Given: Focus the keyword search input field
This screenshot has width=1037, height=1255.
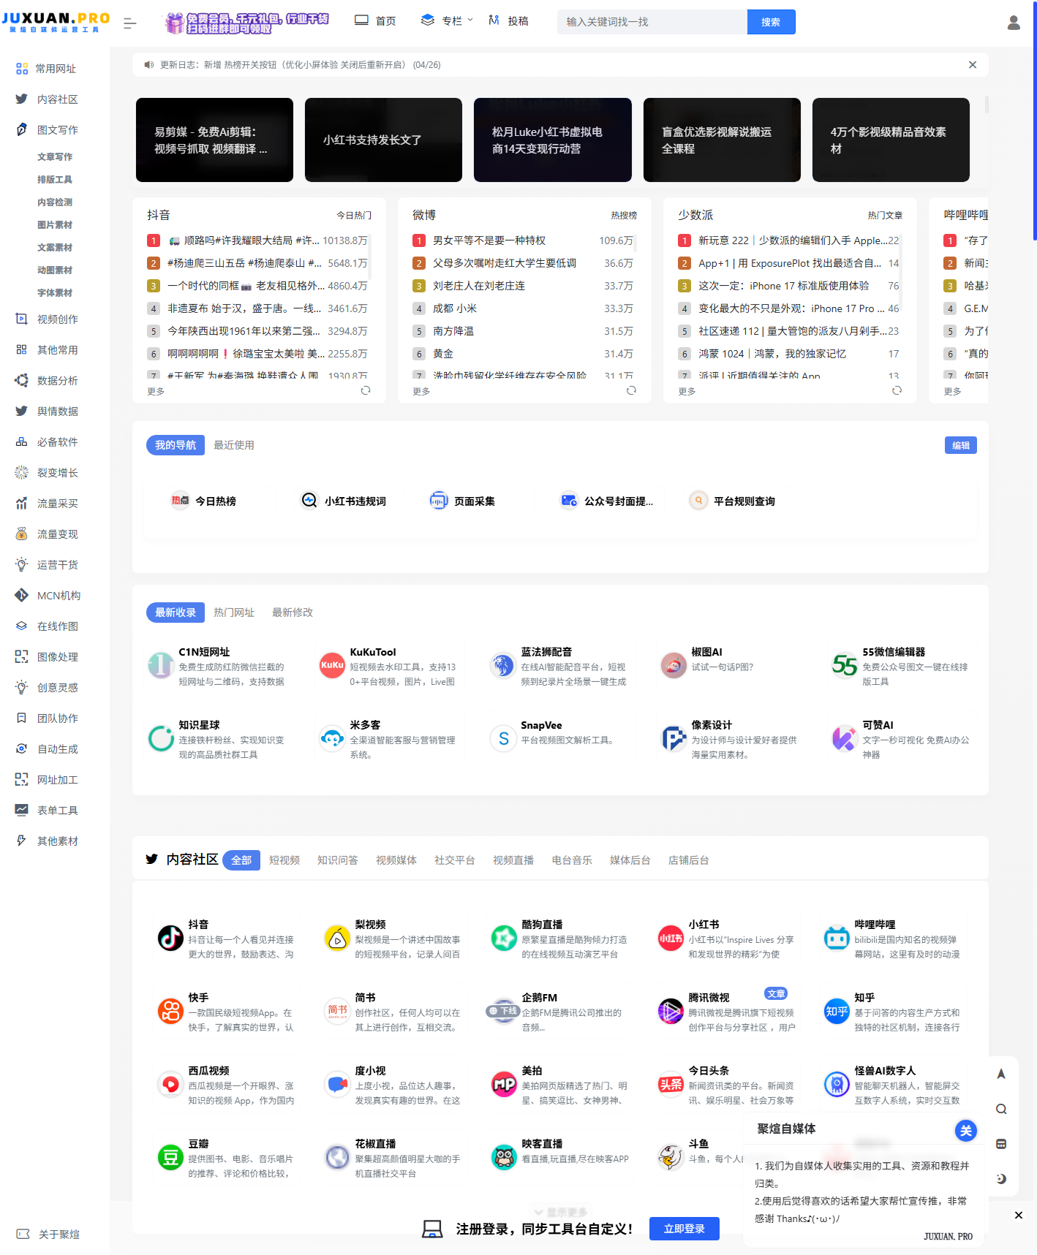Looking at the screenshot, I should [652, 22].
